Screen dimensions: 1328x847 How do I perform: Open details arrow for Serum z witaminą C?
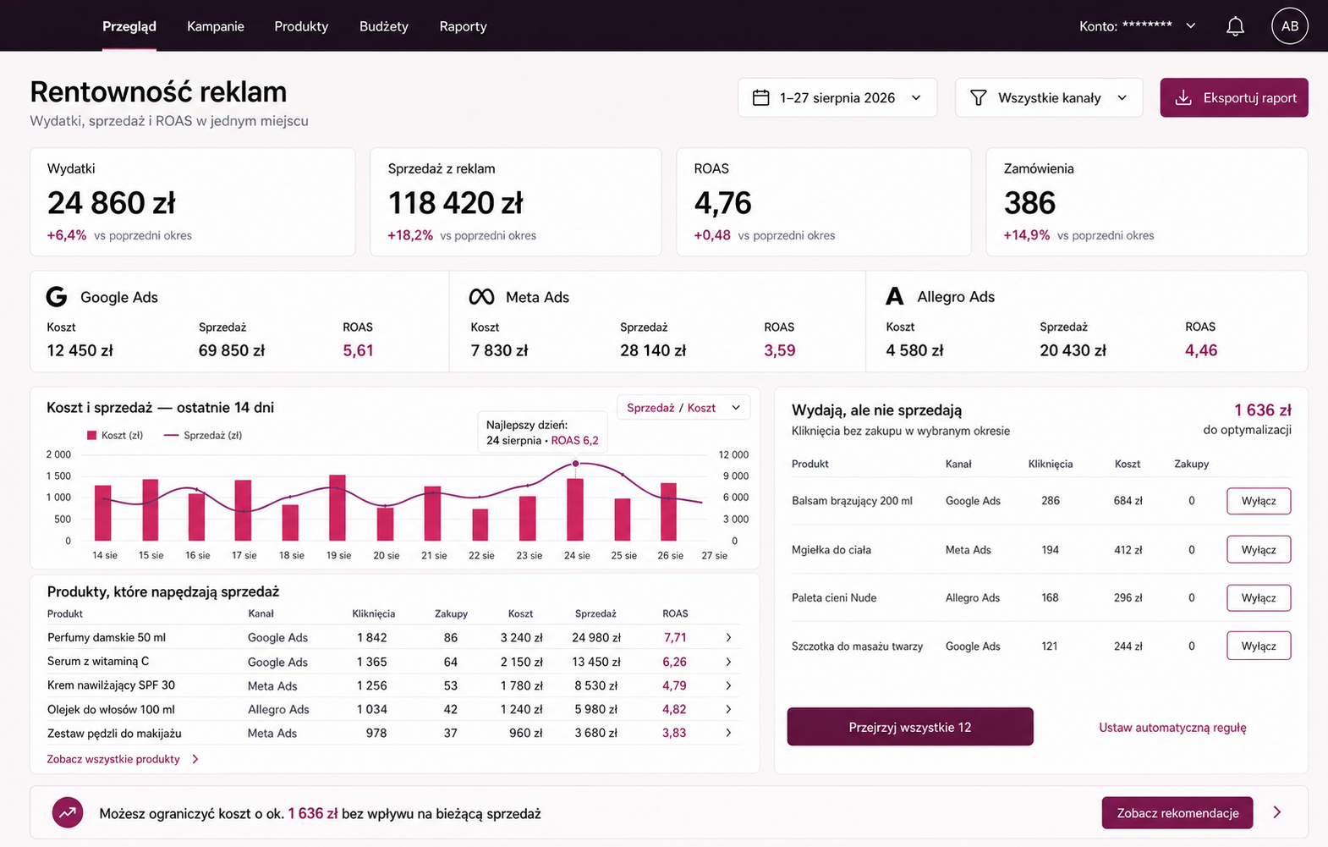click(x=728, y=662)
